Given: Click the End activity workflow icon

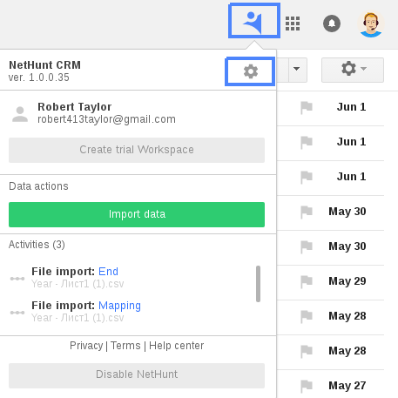Looking at the screenshot, I should [17, 279].
